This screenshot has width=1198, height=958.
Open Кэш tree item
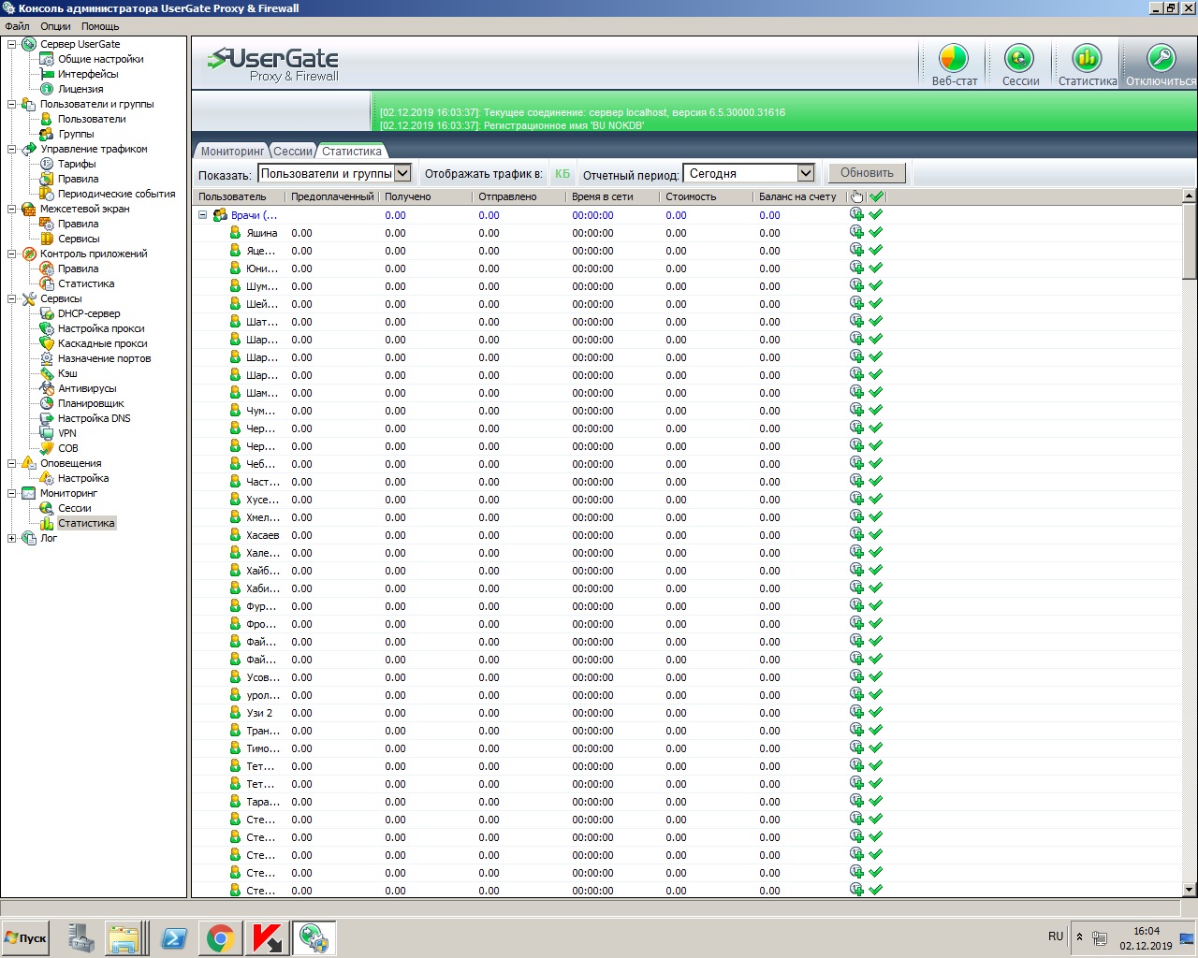pos(67,373)
